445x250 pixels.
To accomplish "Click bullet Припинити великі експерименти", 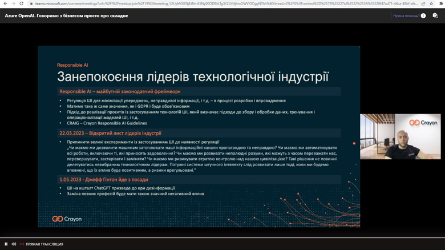I will (143, 142).
